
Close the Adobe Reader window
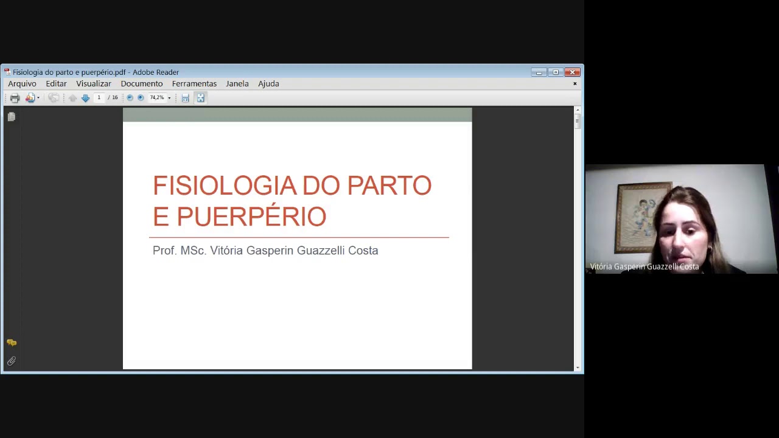572,72
